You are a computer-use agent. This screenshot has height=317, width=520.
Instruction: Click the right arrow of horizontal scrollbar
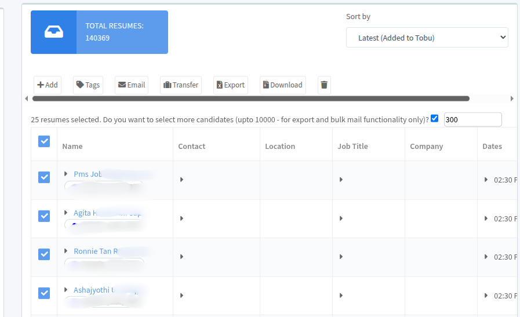512,99
